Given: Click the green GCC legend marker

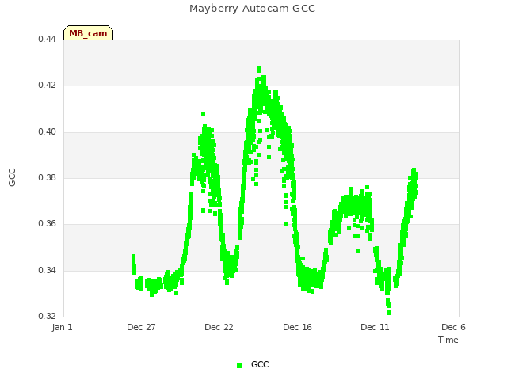Looking at the screenshot, I should (x=239, y=365).
